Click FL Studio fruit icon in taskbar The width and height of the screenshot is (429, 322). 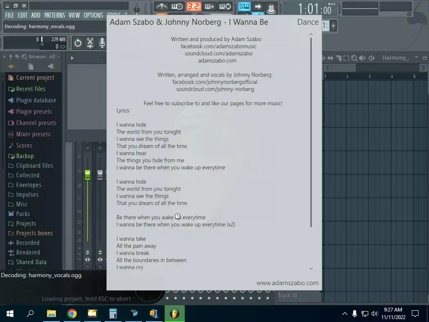point(175,314)
